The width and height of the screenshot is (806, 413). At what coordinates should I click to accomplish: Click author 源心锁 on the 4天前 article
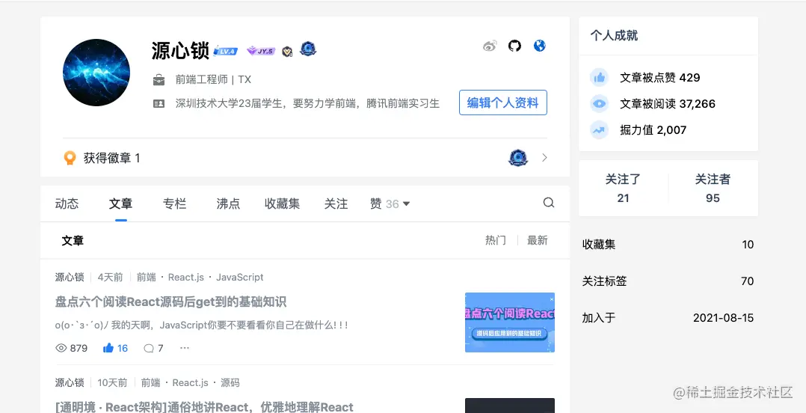[x=70, y=278]
